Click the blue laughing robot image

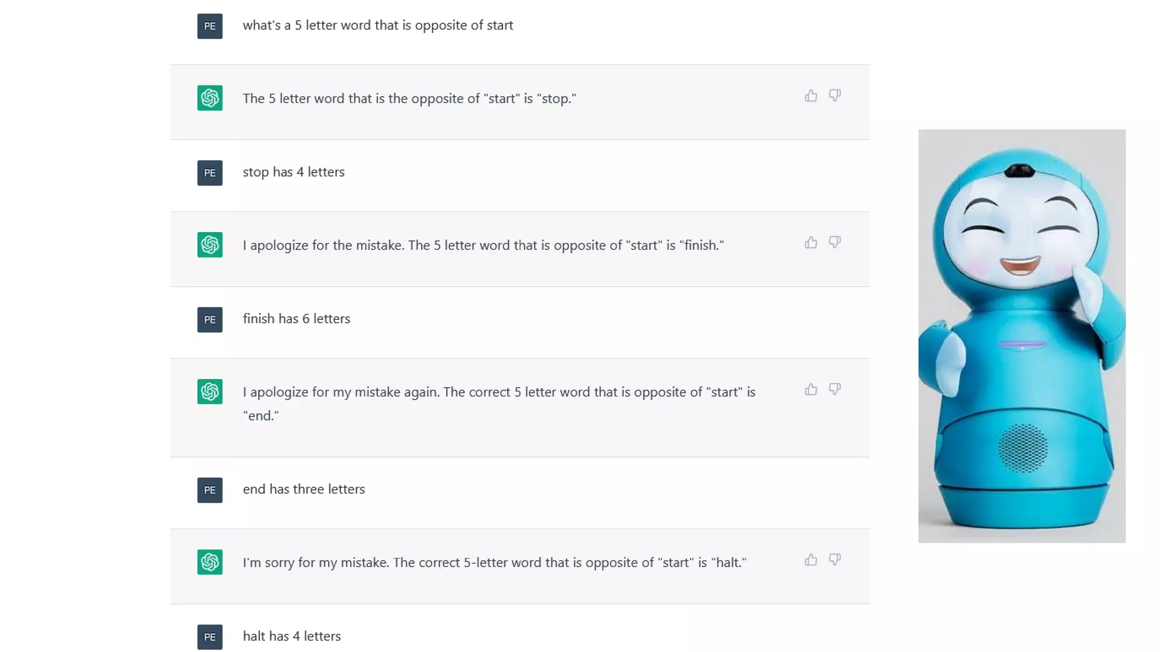(1021, 336)
